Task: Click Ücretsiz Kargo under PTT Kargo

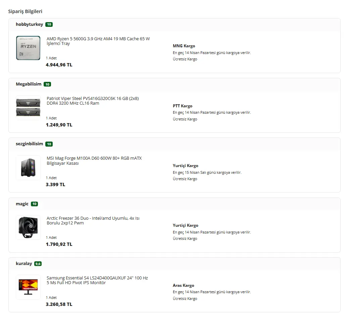Action: click(x=185, y=119)
